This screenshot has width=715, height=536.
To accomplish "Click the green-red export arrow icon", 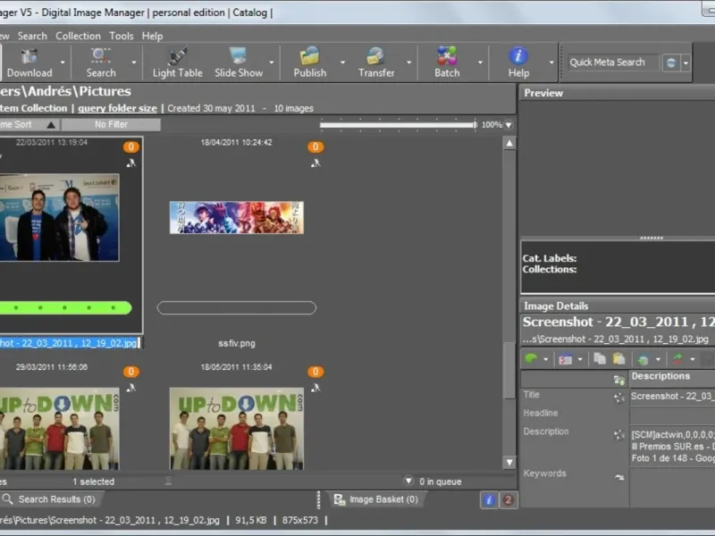I will pos(678,359).
